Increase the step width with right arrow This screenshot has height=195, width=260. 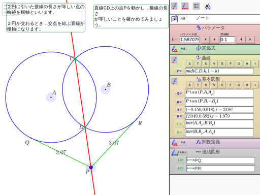pos(250,40)
